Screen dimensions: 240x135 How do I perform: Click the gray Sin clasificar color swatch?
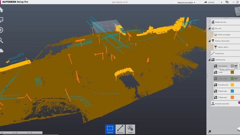pos(232,66)
